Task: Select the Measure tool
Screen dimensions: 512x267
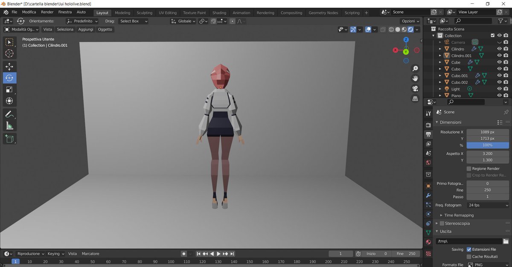Action: click(9, 126)
